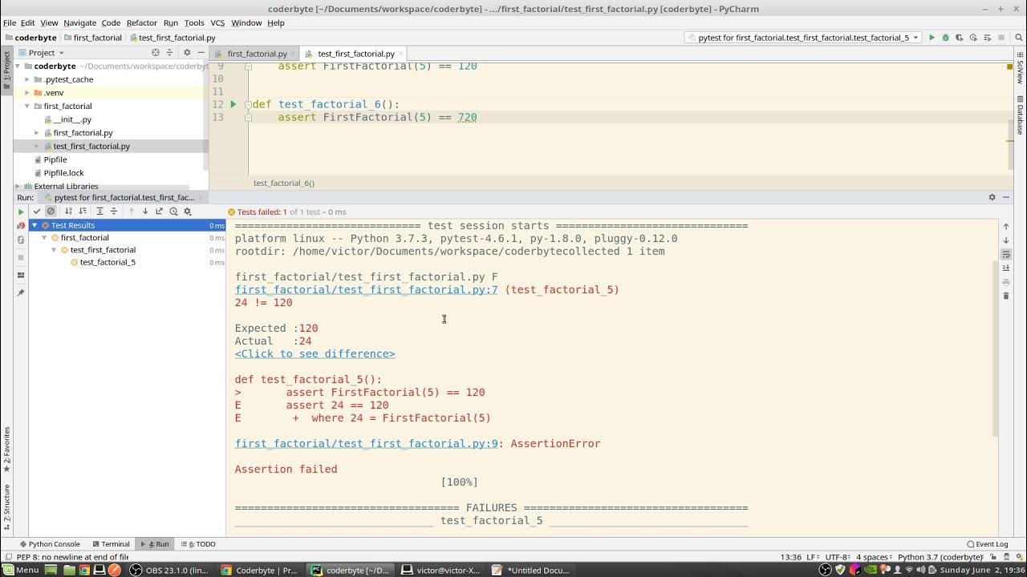This screenshot has width=1027, height=577.
Task: Collapse first_factorial node in test results
Action: coord(45,238)
